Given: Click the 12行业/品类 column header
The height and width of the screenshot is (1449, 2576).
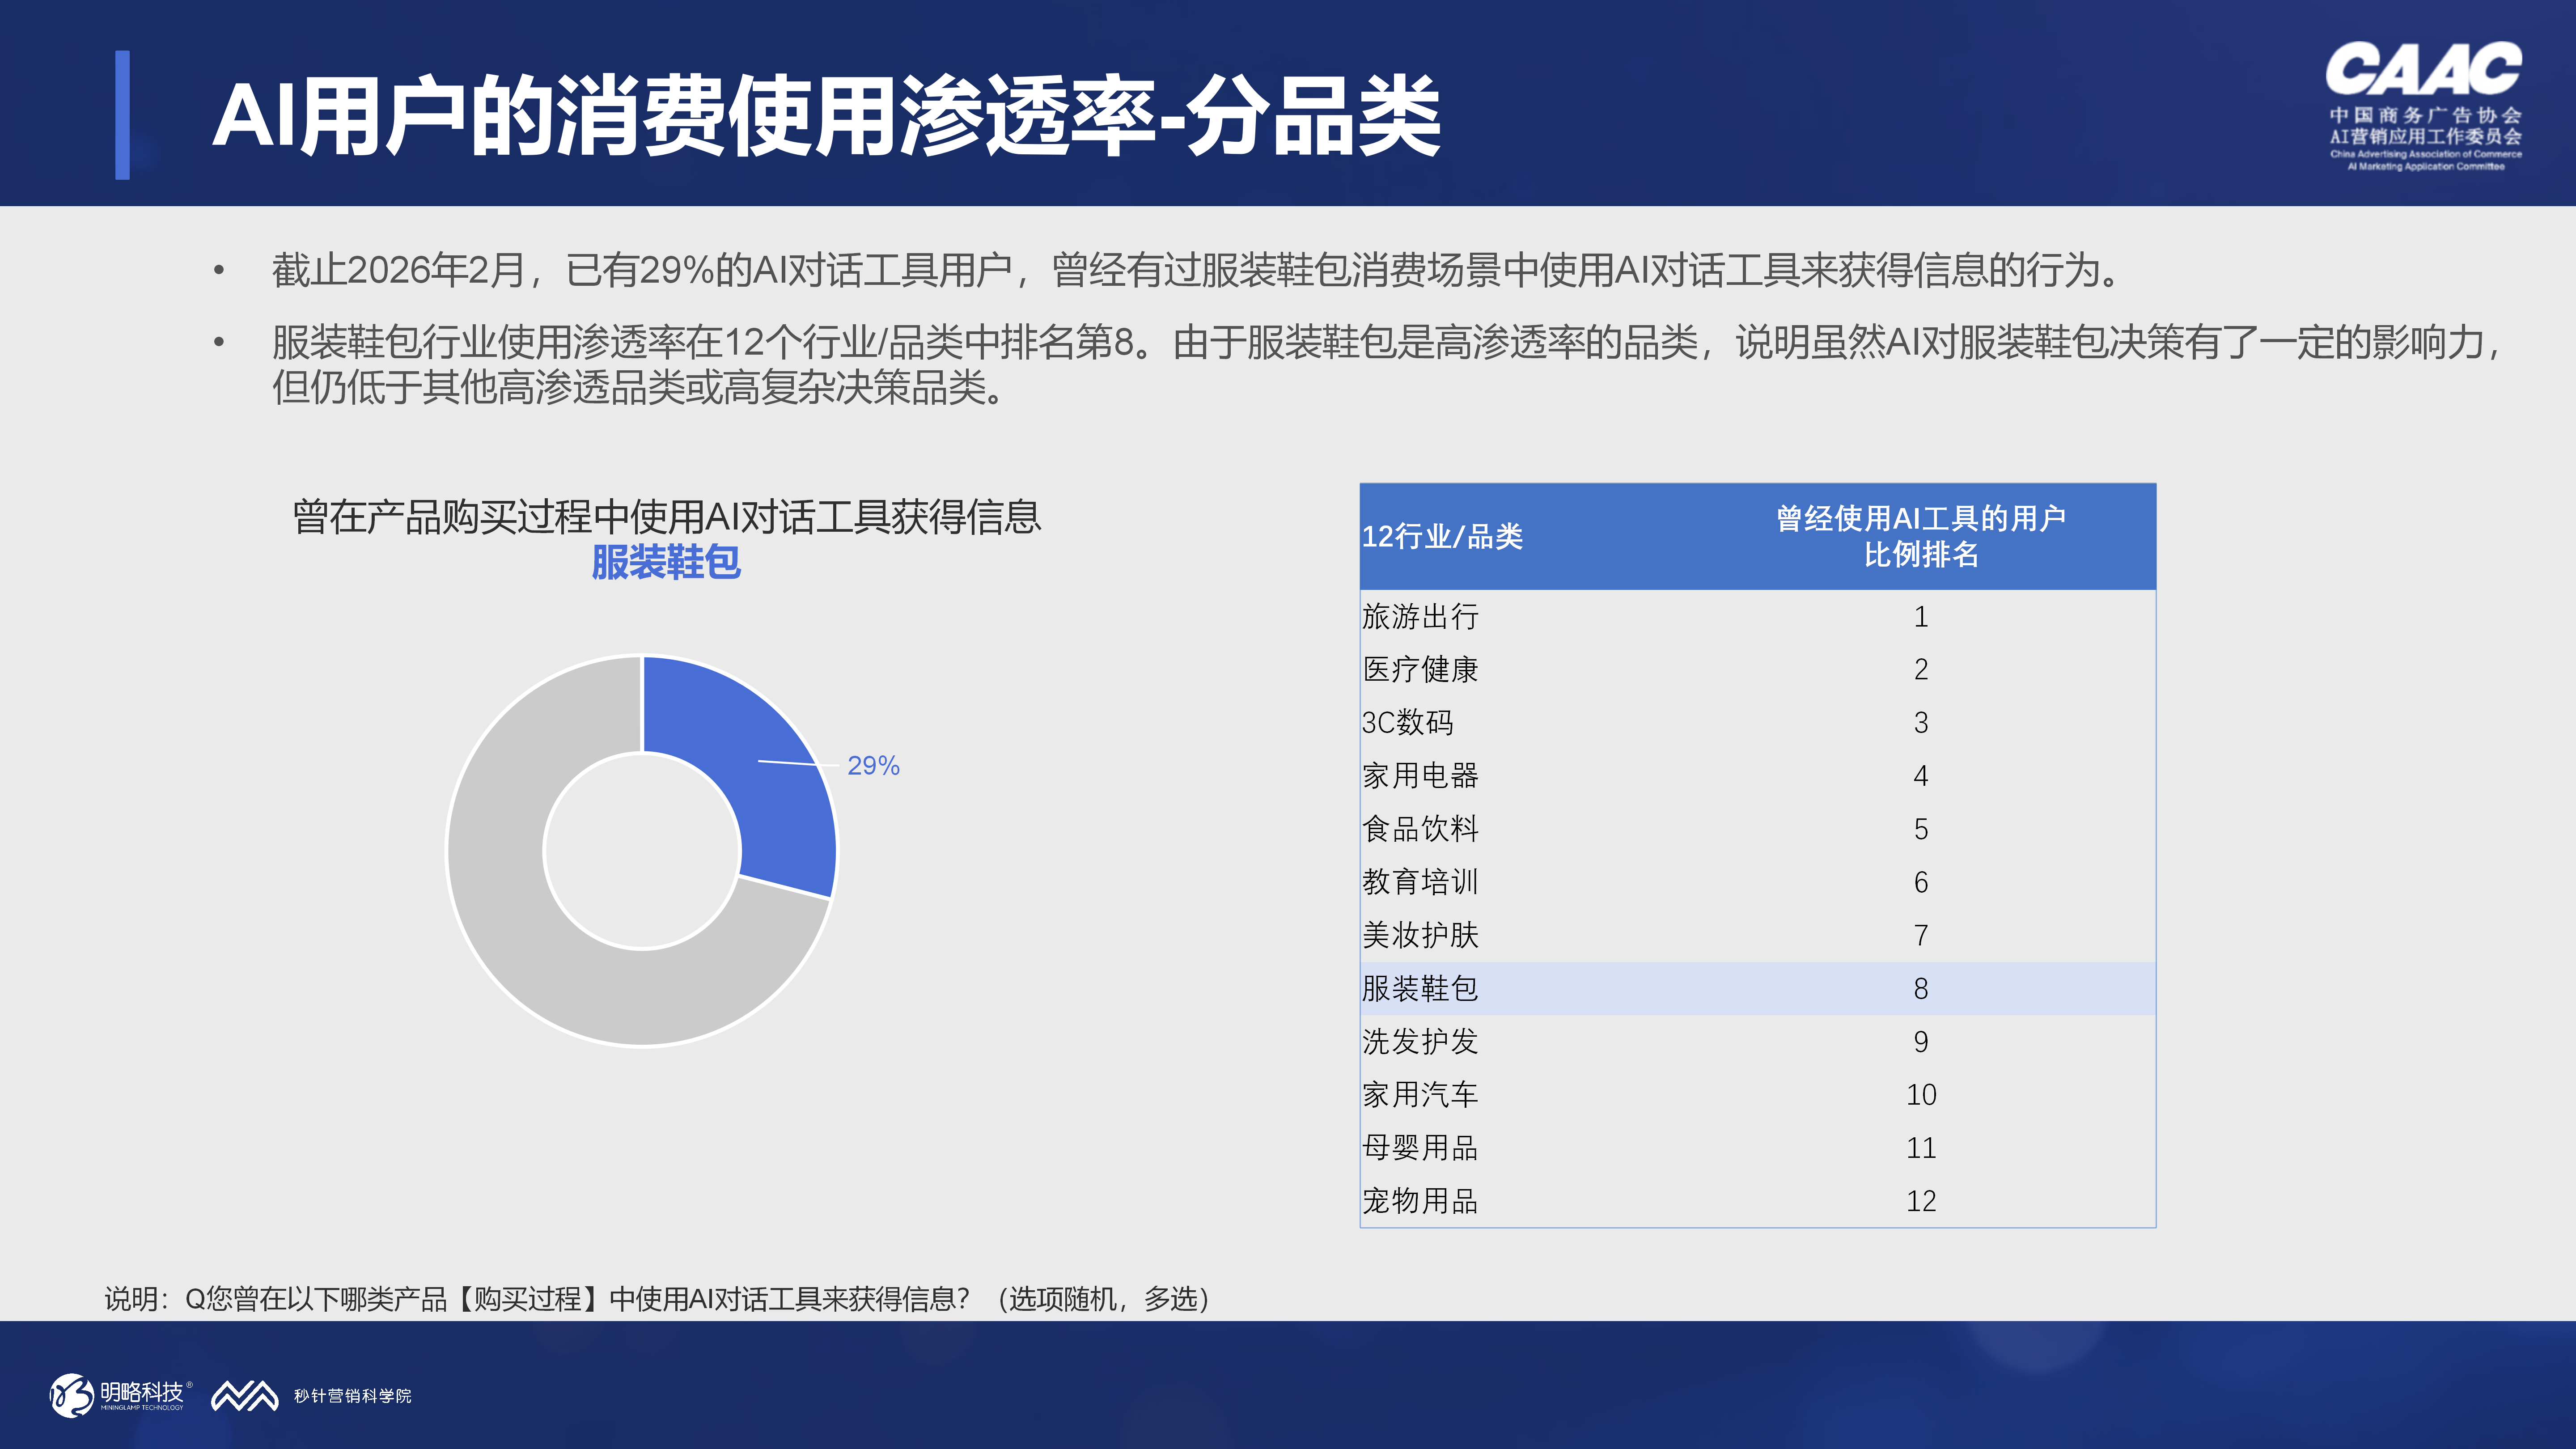Looking at the screenshot, I should (1442, 536).
